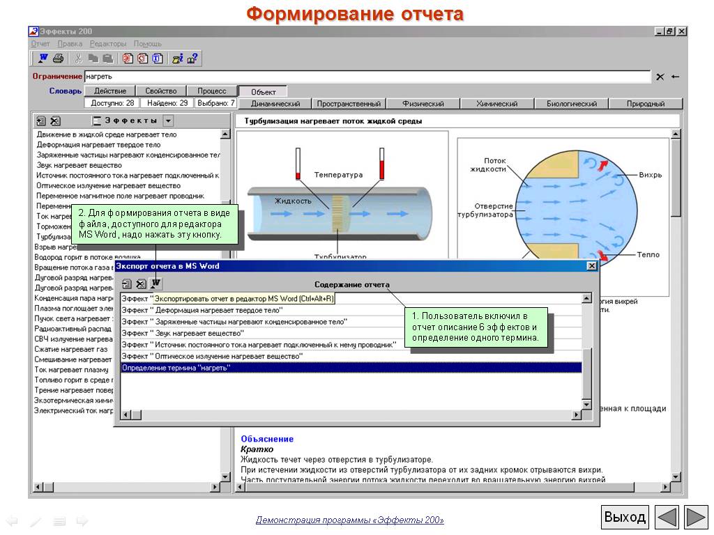Click the help book question-mark toolbar icon
714x535 pixels.
click(192, 59)
